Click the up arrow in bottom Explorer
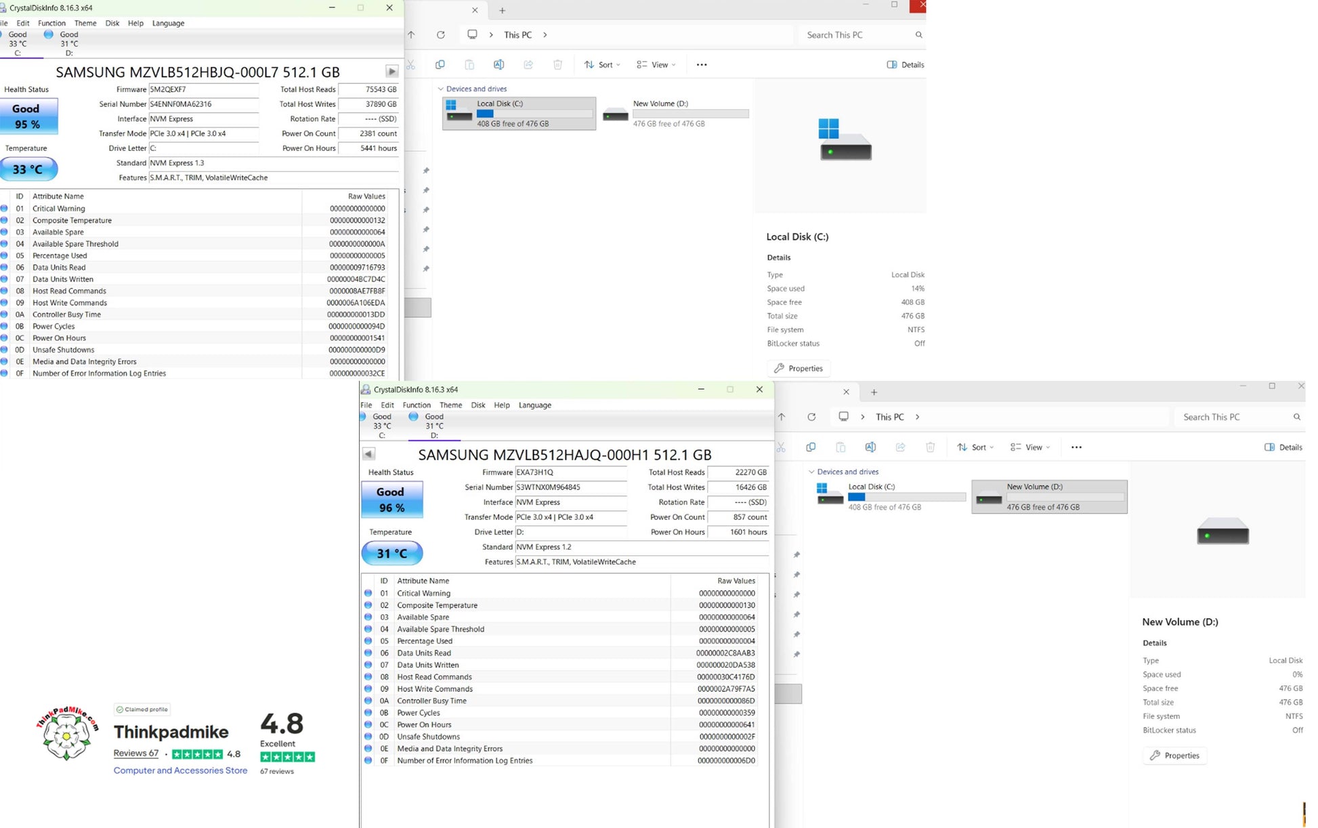This screenshot has width=1318, height=828. point(782,417)
